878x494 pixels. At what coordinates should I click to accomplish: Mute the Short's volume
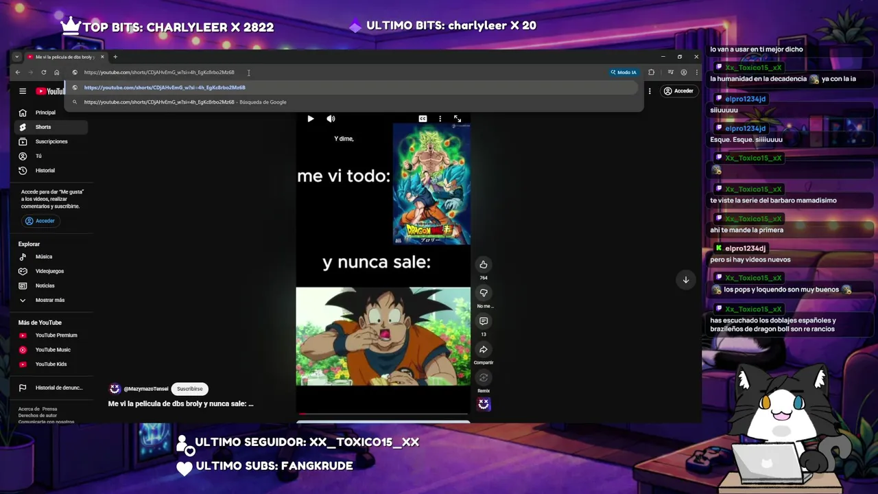[x=331, y=119]
